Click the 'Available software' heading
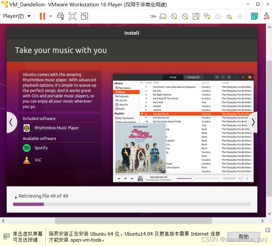Viewport: 272px width, 246px height. pyautogui.click(x=39, y=138)
